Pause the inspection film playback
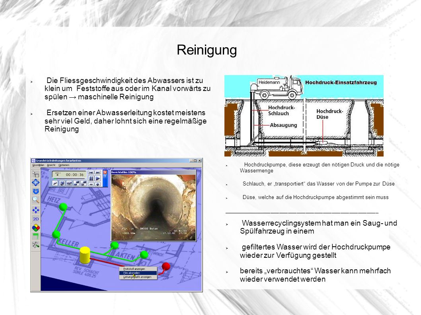 click(91, 178)
